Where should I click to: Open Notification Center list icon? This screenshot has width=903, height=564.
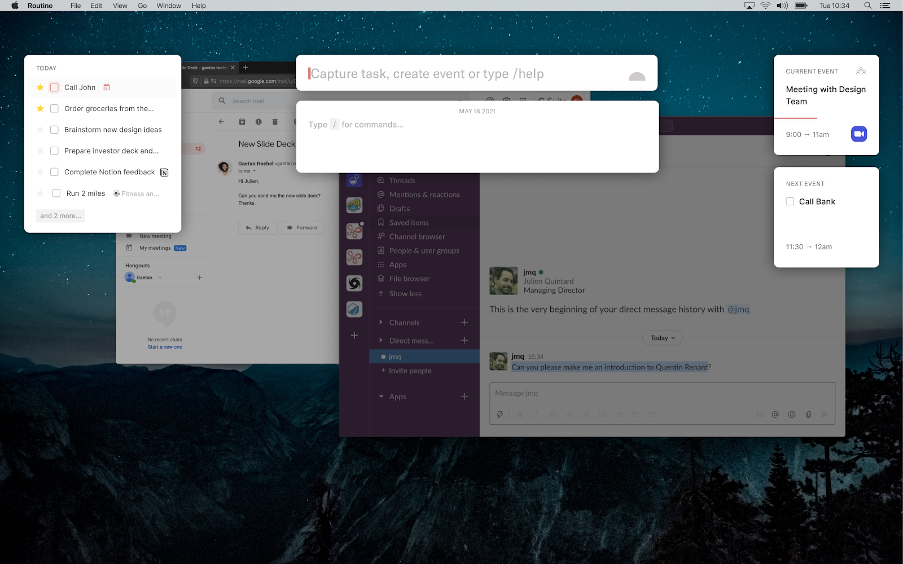click(x=885, y=6)
